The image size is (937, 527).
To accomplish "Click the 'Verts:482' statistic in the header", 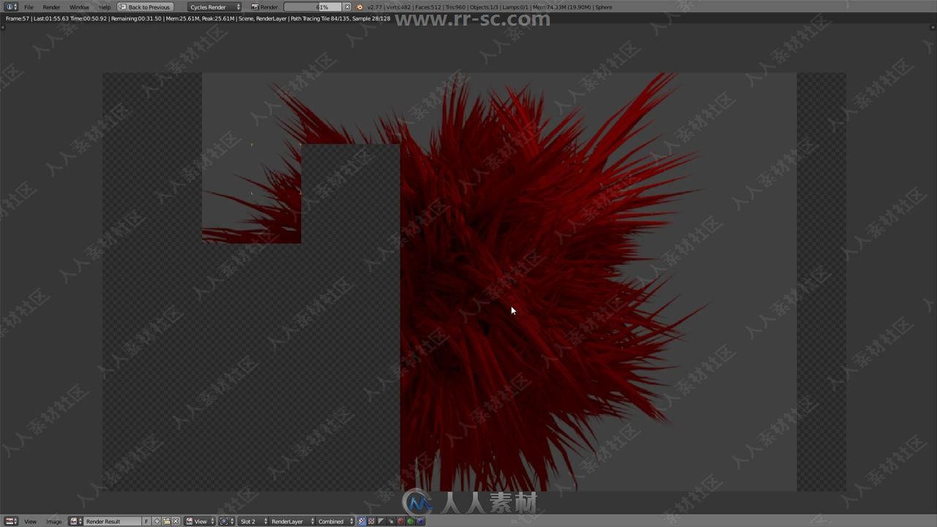I will pos(399,7).
